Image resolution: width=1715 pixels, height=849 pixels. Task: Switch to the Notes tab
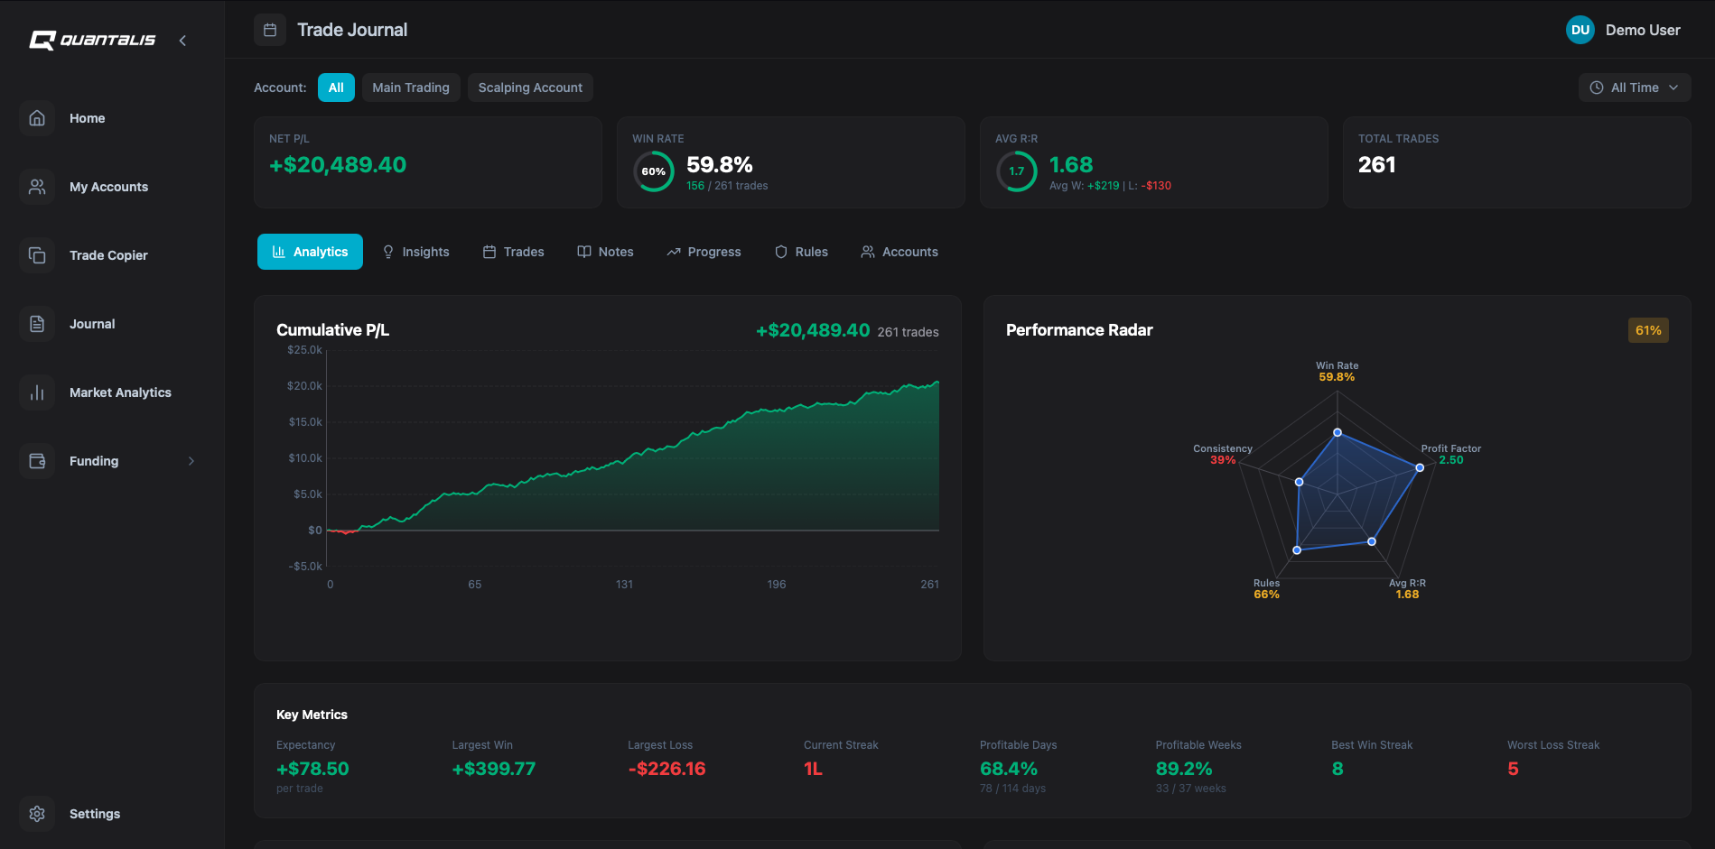point(605,252)
